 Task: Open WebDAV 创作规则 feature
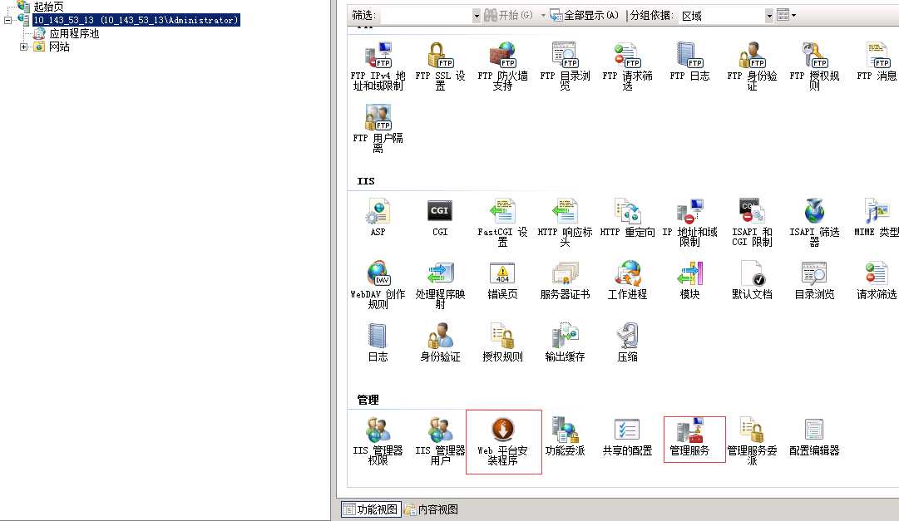tap(378, 286)
